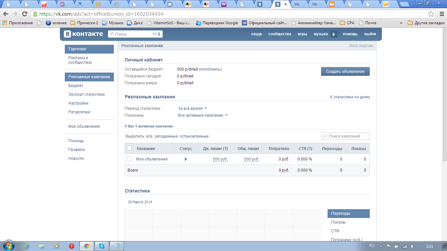Reload the page with the refresh icon

[x=25, y=14]
